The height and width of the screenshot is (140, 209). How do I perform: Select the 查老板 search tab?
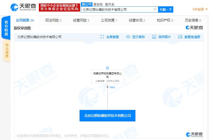(98, 4)
